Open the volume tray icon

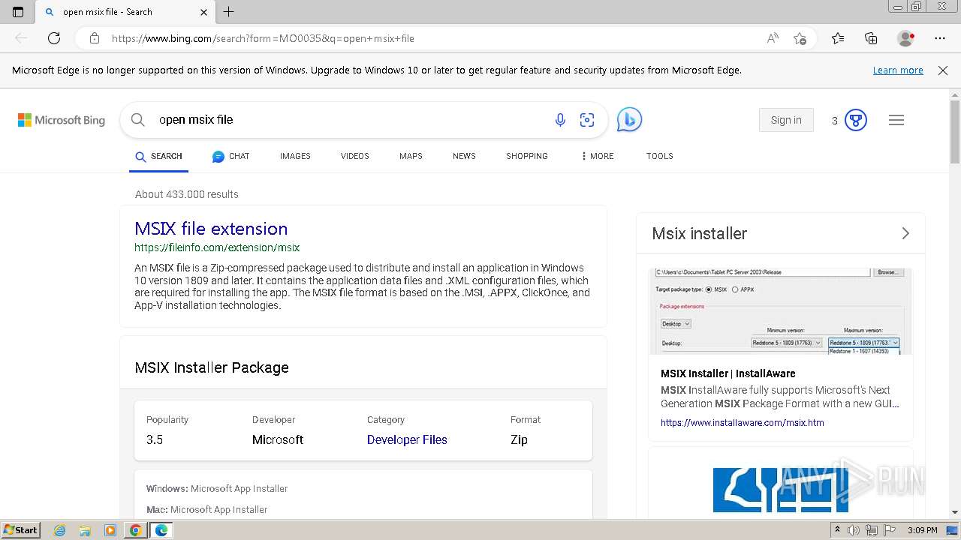point(854,530)
